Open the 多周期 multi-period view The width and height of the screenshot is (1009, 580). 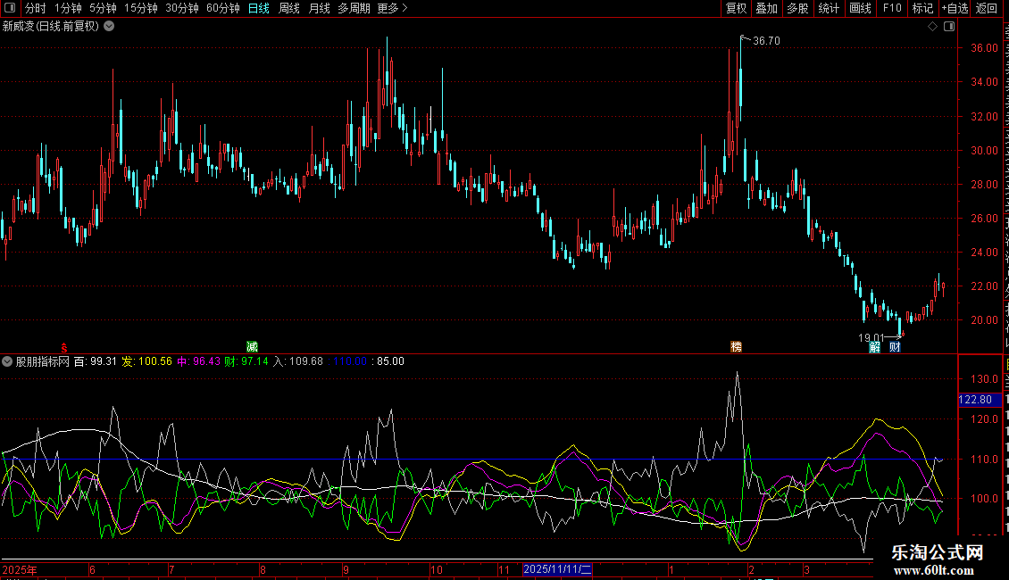(354, 8)
